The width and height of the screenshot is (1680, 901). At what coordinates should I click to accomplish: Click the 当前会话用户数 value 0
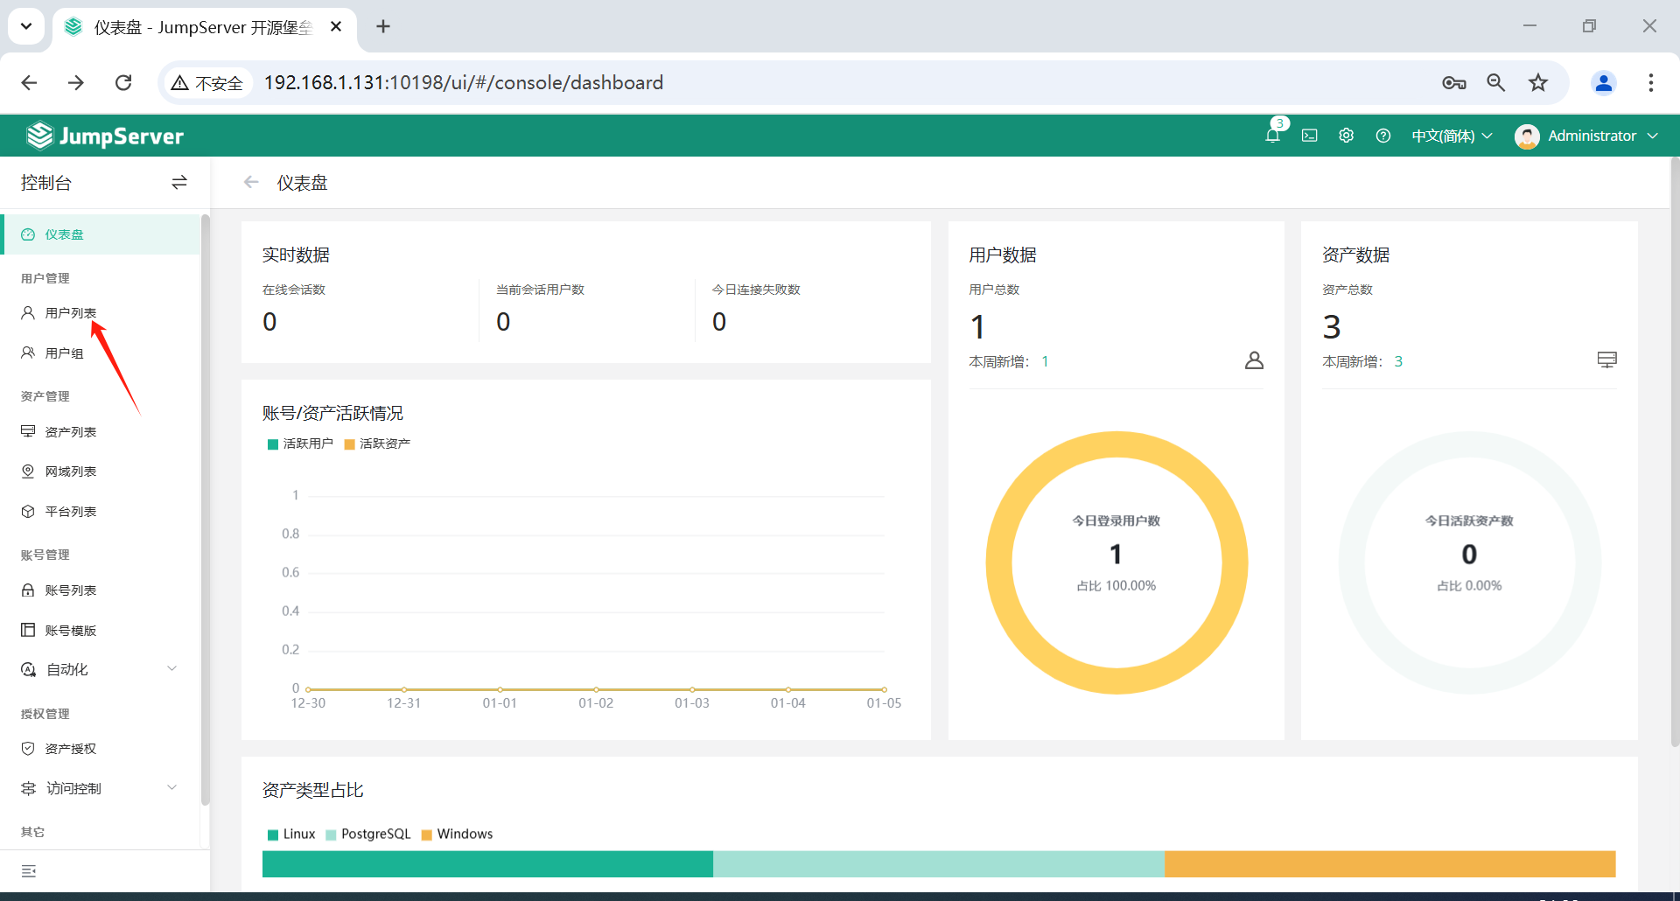click(x=503, y=322)
